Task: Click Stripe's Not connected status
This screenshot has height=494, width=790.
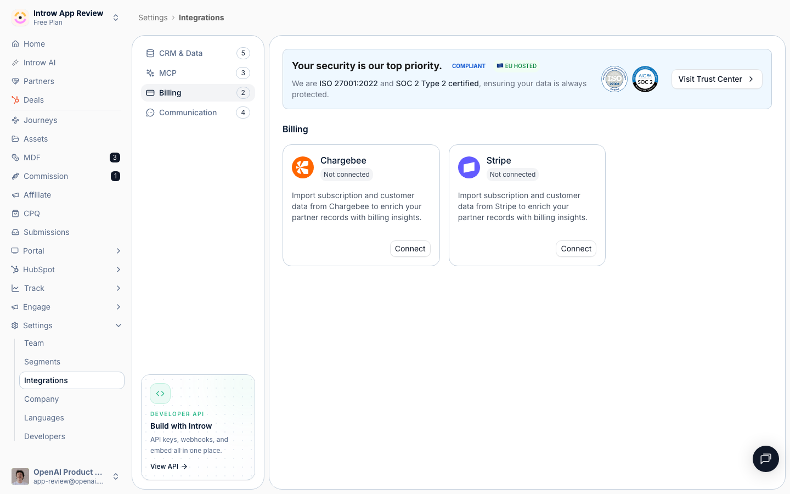Action: pyautogui.click(x=512, y=175)
